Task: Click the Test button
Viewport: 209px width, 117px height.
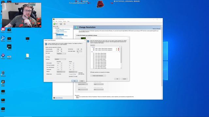Action: point(74,81)
